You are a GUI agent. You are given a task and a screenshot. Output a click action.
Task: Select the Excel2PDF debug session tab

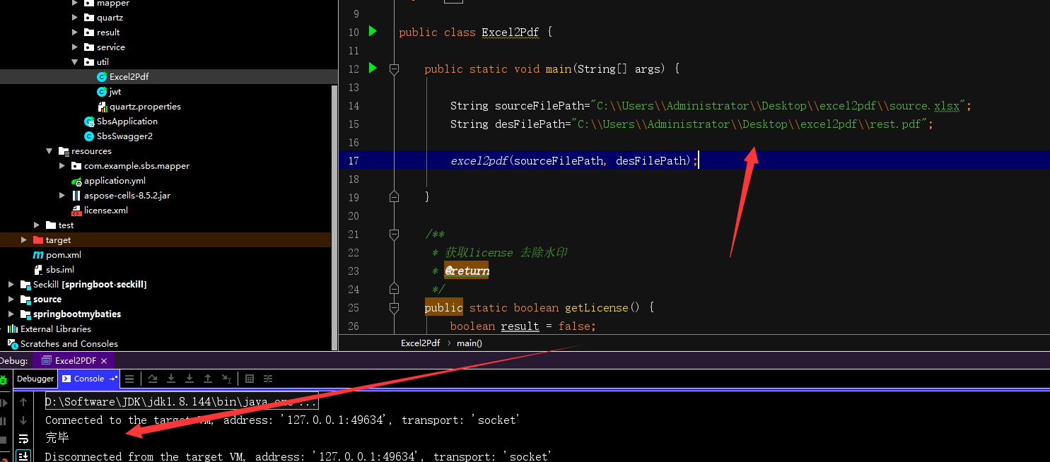(x=75, y=360)
